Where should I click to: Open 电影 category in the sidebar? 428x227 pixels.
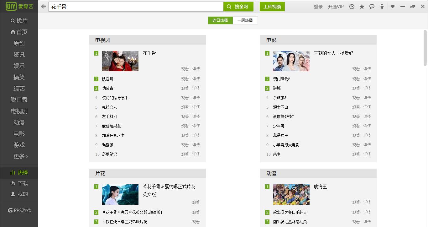(19, 134)
